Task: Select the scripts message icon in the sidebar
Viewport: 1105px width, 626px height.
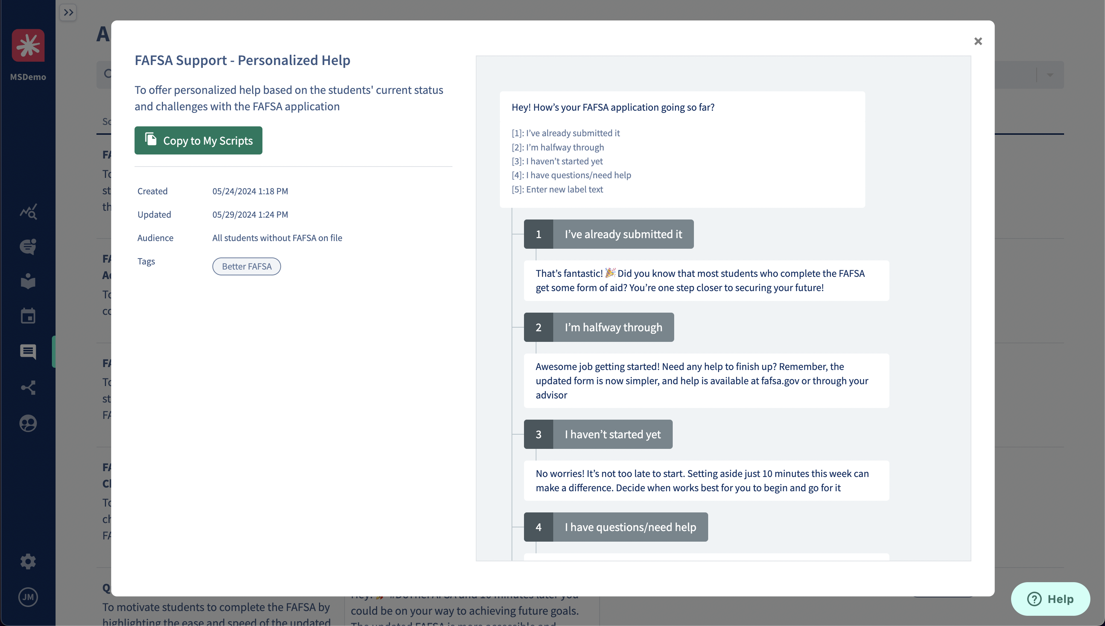Action: pos(28,352)
